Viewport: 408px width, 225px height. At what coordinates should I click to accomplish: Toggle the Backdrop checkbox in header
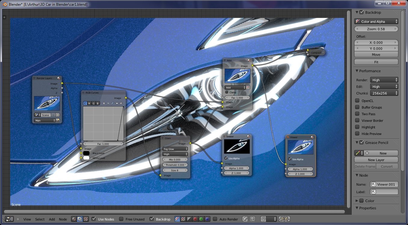coord(152,219)
